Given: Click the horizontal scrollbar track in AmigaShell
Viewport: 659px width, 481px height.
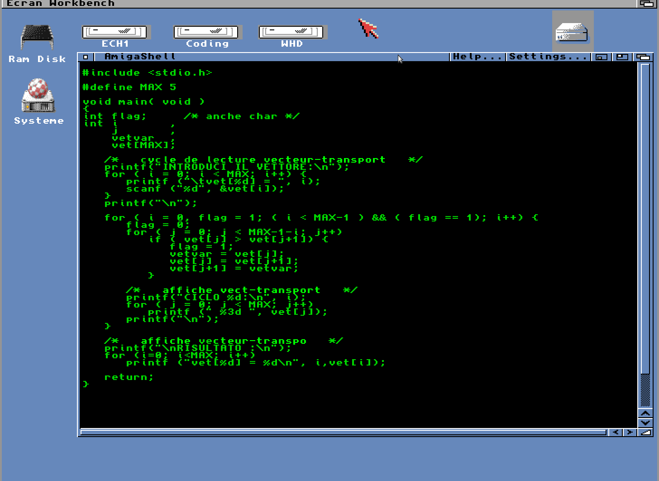Looking at the screenshot, I should [344, 433].
